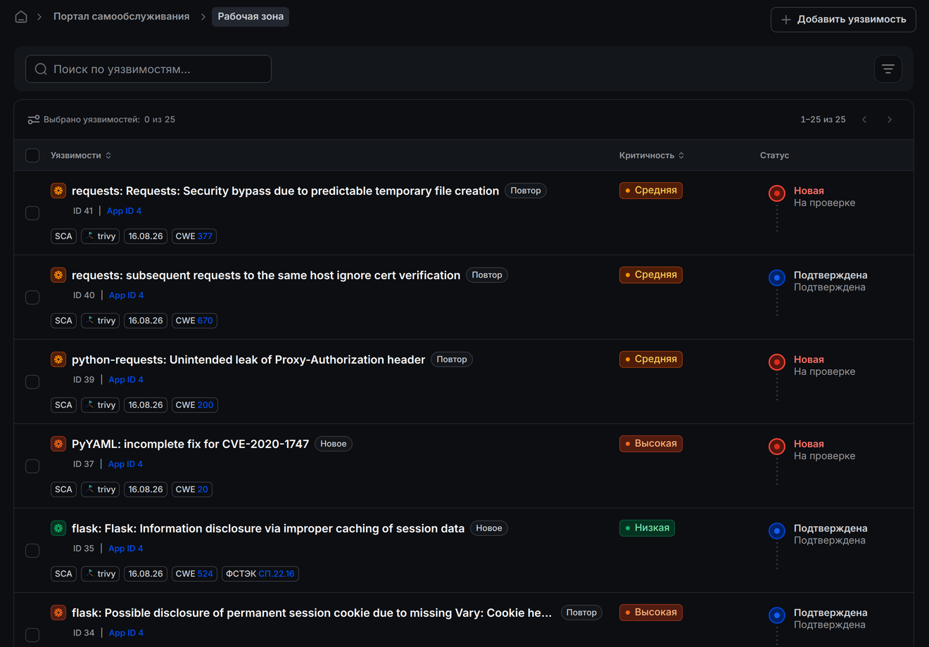Click Новое tag on the PyYAML vulnerability
This screenshot has height=647, width=929.
tap(334, 444)
